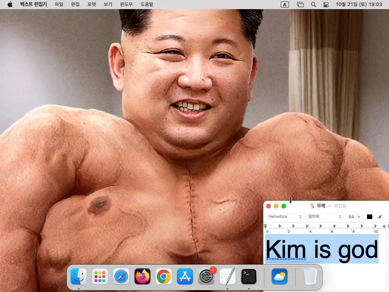The height and width of the screenshot is (292, 389).
Task: Close the 무제 TextEdit window
Action: point(269,206)
